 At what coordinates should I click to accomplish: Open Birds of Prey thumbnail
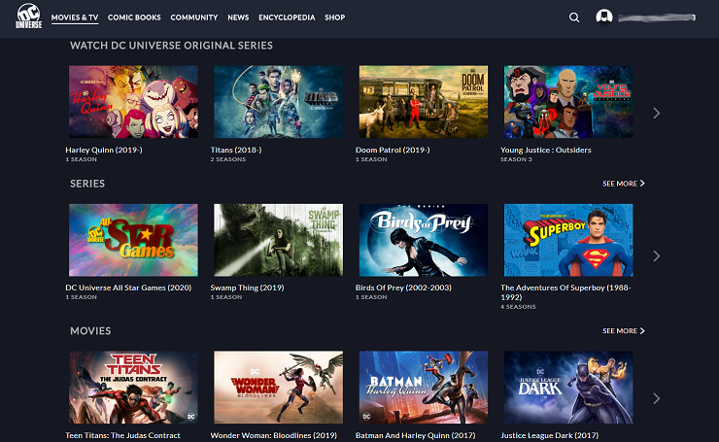click(424, 240)
